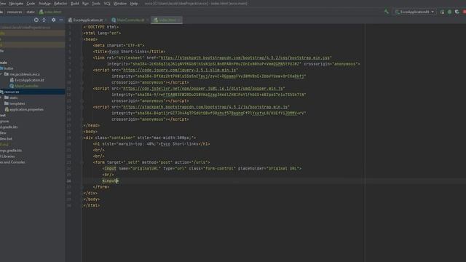Image resolution: width=466 pixels, height=262 pixels.
Task: Select the static folder in project tree
Action: pyautogui.click(x=13, y=98)
